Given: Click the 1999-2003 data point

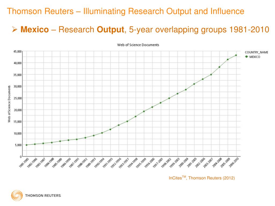Looking at the screenshot, I should pos(178,94).
